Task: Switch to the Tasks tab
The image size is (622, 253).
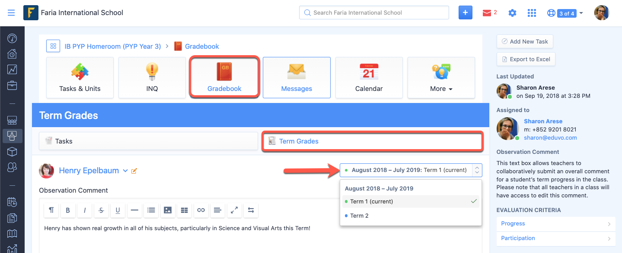Action: click(x=148, y=141)
